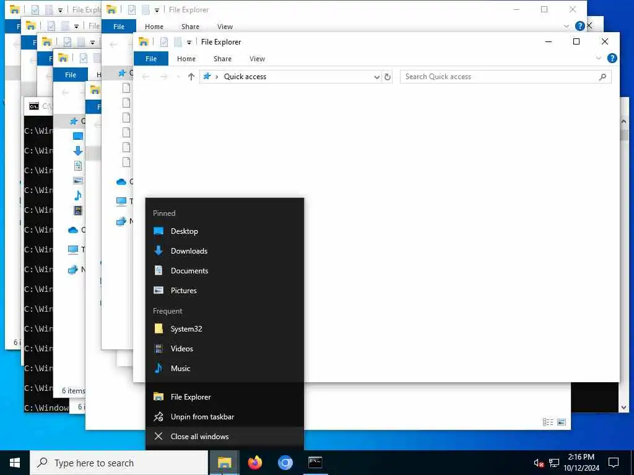Open the File tab in front File Explorer

151,59
